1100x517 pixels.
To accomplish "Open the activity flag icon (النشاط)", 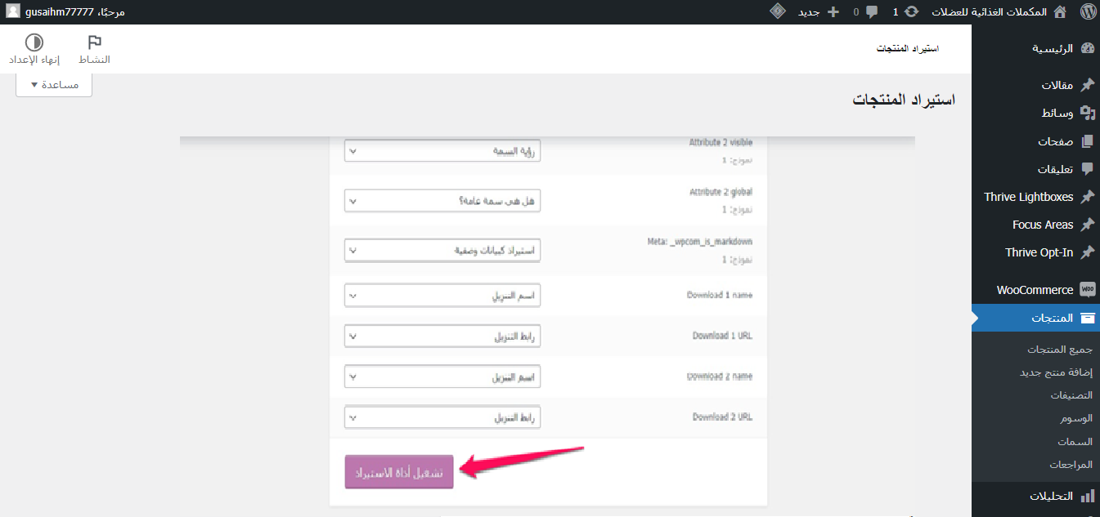I will [x=94, y=42].
